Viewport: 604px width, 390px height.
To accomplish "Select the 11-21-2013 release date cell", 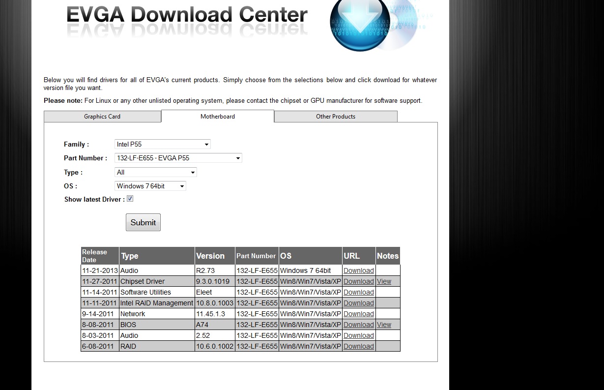I will click(x=100, y=270).
